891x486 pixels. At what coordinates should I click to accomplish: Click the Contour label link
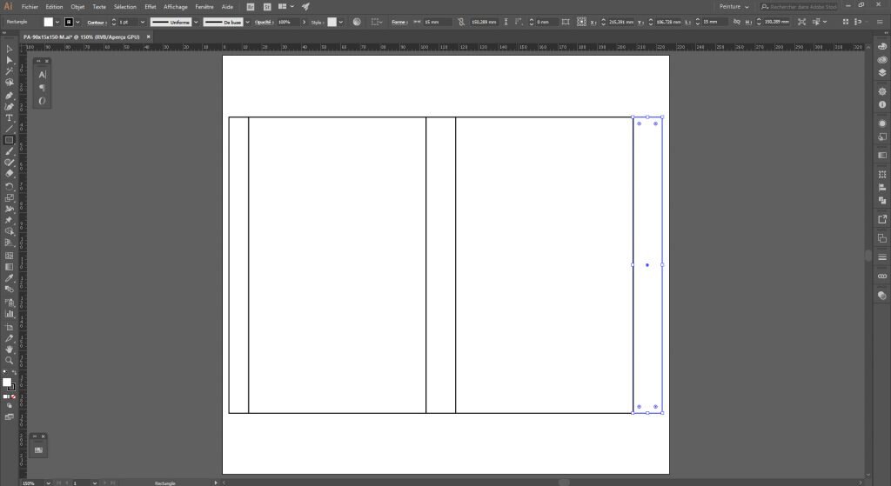click(x=96, y=21)
